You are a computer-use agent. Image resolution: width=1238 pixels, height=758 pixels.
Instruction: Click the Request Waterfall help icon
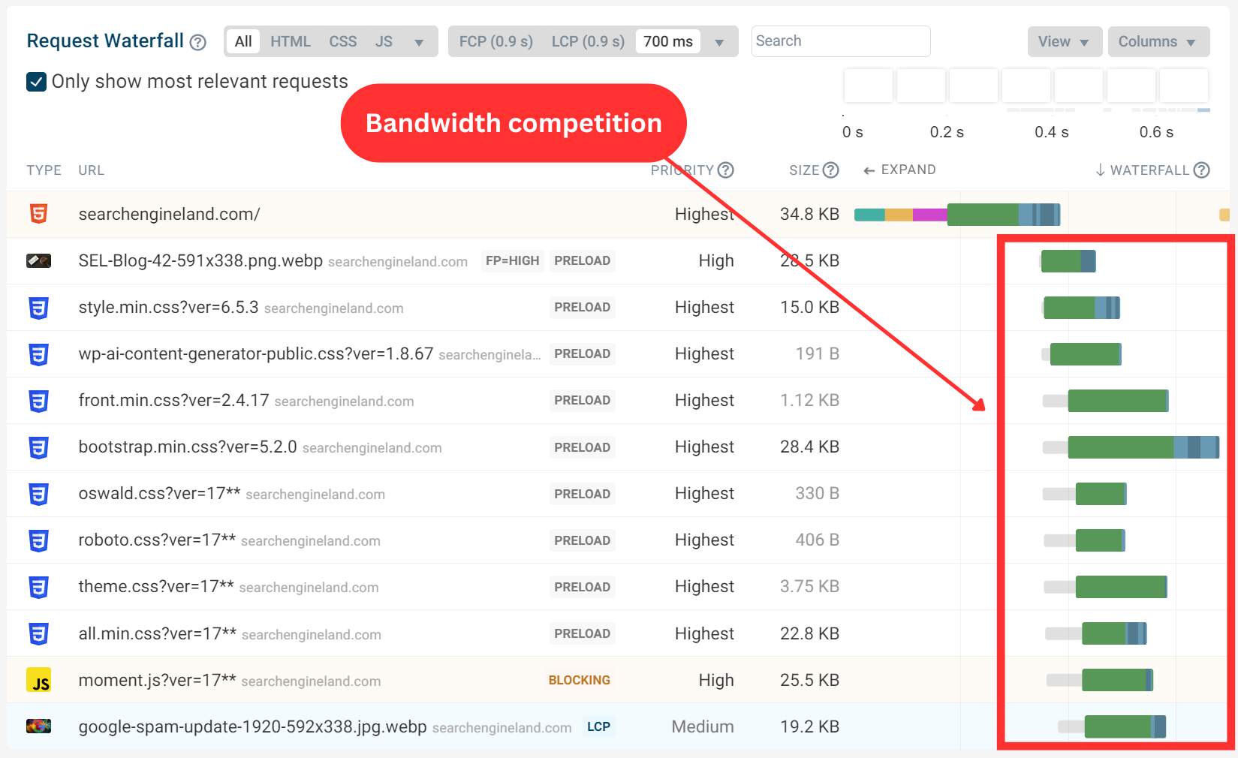[x=198, y=42]
